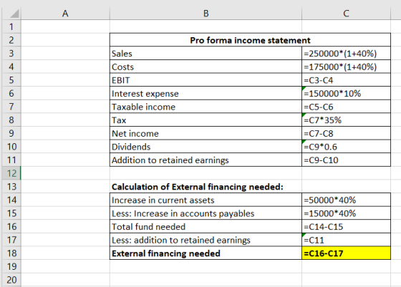Select row 18 header
Screen dimensions: 401x287
pos(11,253)
